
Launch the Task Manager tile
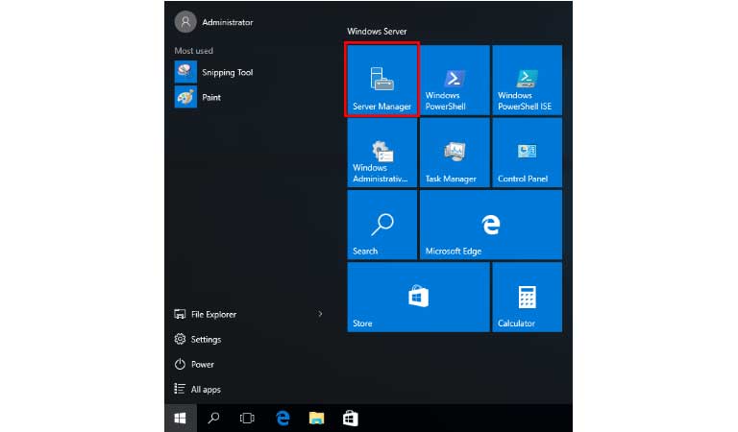click(455, 153)
